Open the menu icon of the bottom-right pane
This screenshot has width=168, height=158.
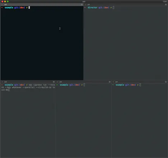coord(166,82)
